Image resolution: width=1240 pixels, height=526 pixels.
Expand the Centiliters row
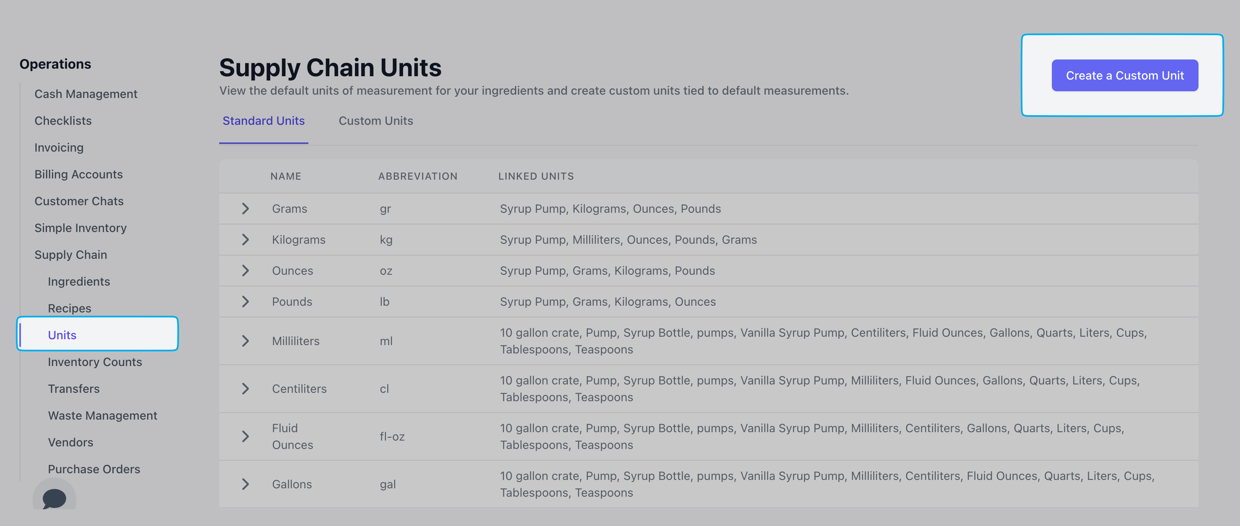246,388
